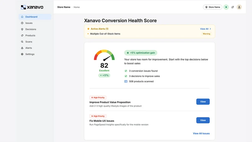The height and width of the screenshot is (142, 252).
Task: Click the Warning badge
Action: click(x=206, y=34)
